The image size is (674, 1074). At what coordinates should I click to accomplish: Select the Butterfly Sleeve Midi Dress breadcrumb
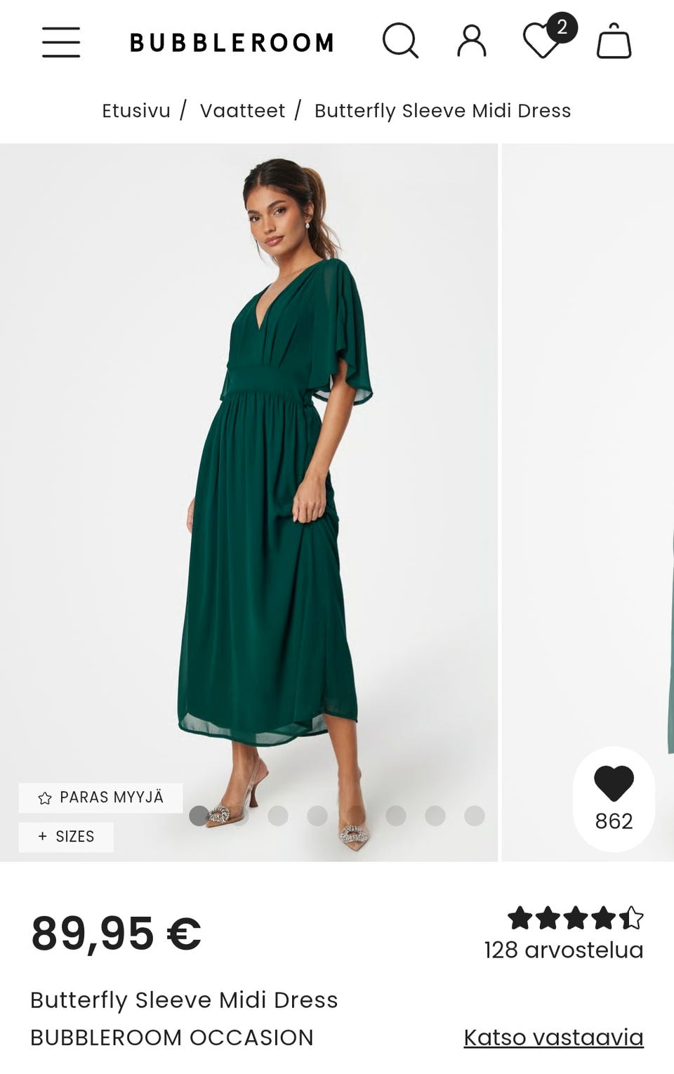[442, 111]
